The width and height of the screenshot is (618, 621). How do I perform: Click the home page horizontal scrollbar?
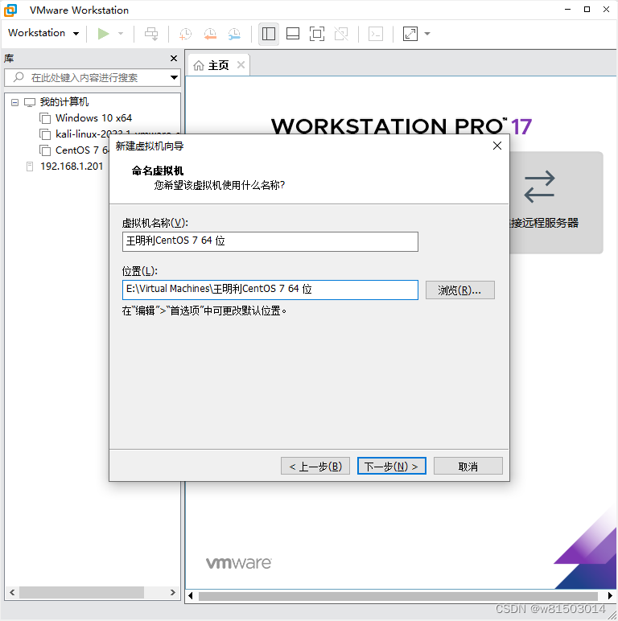point(398,595)
